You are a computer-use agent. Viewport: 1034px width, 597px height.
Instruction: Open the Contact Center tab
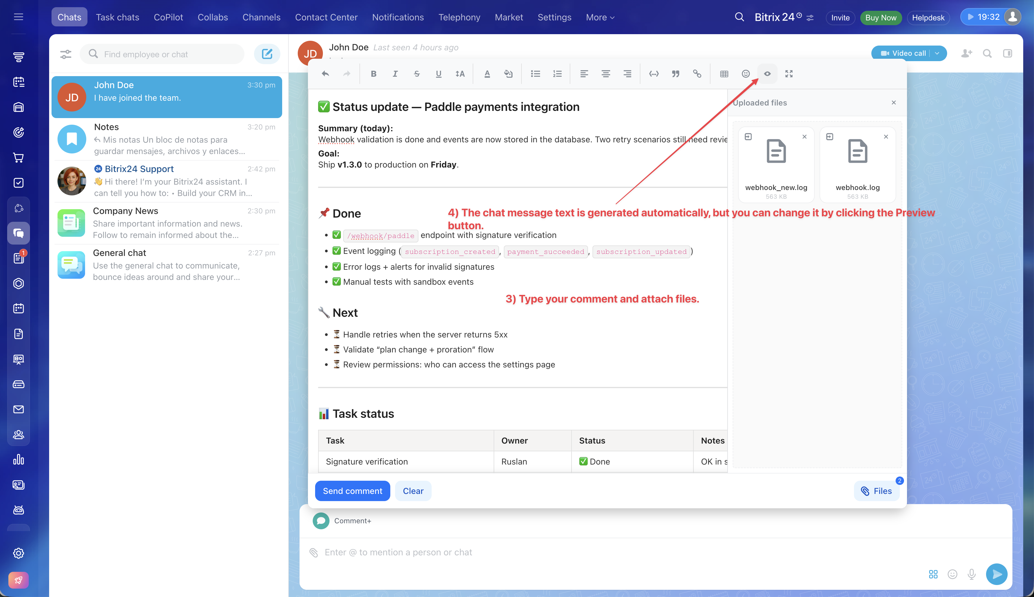(x=326, y=17)
